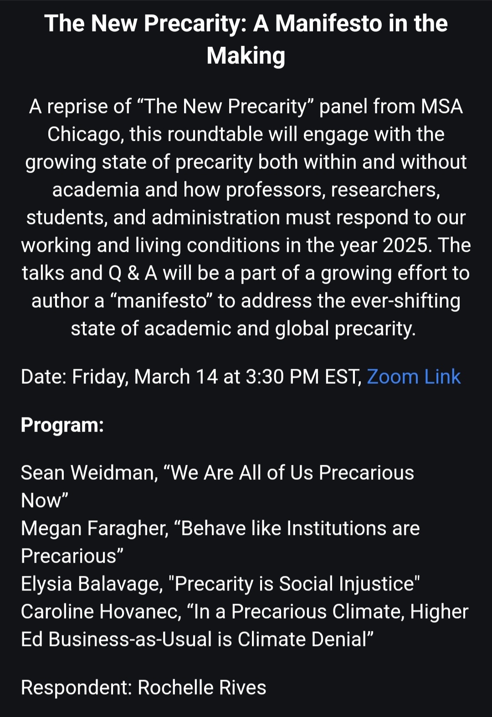Viewport: 492px width, 717px height.
Task: Click the word "Chicago" in the description
Action: [85, 134]
